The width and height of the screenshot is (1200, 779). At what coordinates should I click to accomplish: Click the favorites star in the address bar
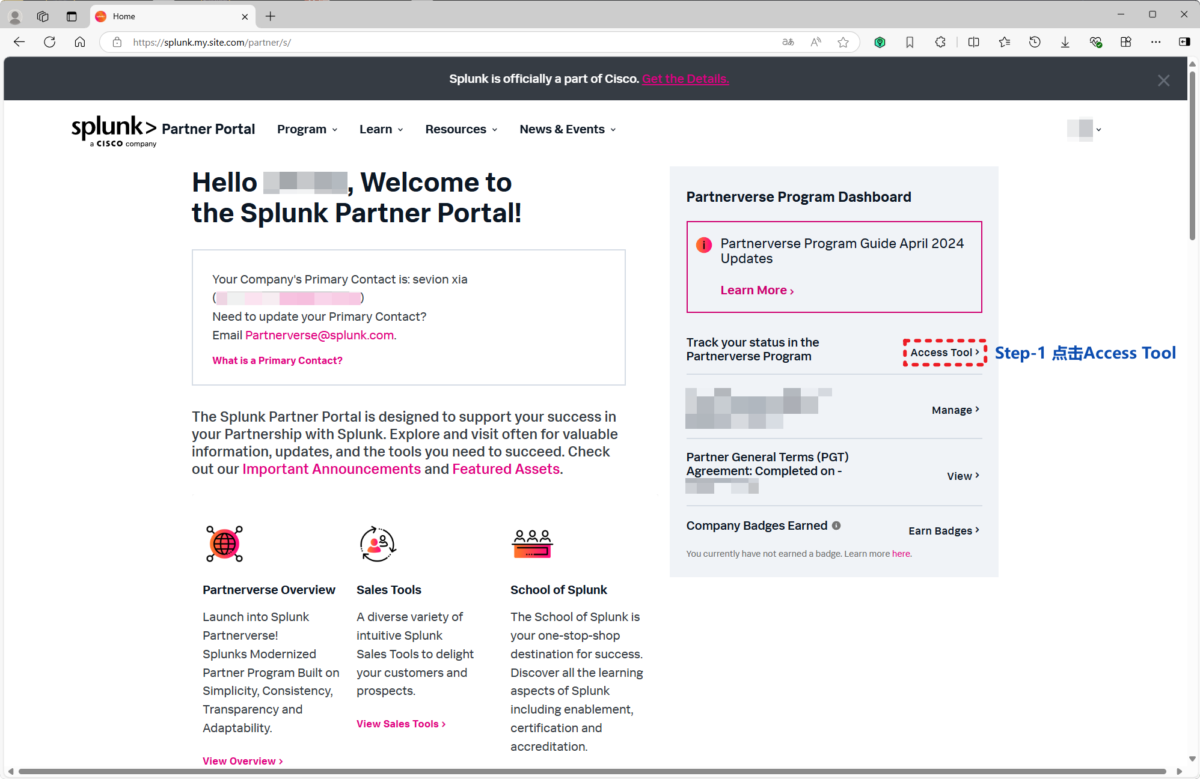click(843, 42)
